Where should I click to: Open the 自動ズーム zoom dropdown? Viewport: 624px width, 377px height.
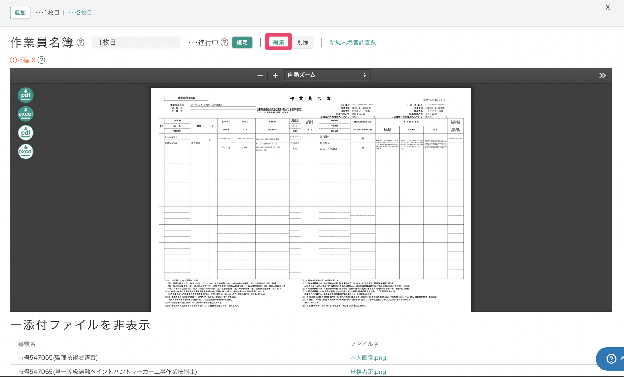point(327,75)
